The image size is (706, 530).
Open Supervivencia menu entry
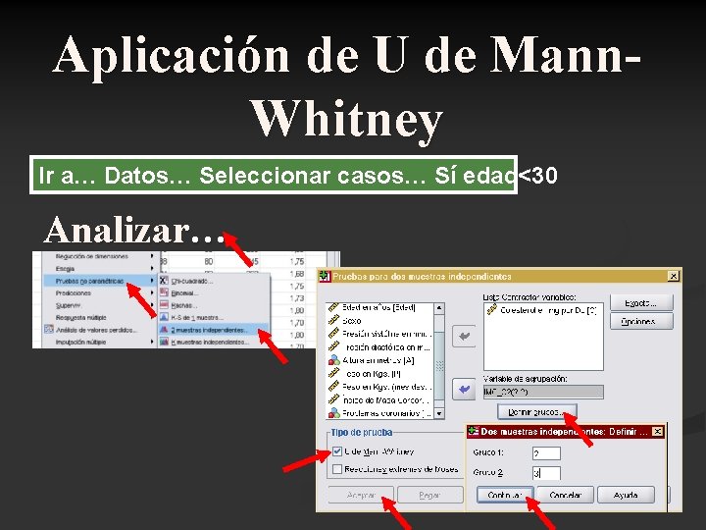tap(68, 305)
